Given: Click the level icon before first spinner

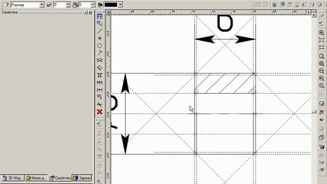Looking at the screenshot, I should (x=49, y=5).
